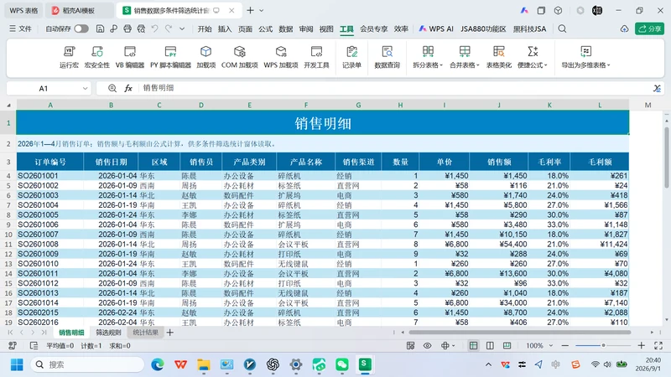This screenshot has height=377, width=671.
Task: Click the Windows taskbar search box
Action: 88,364
